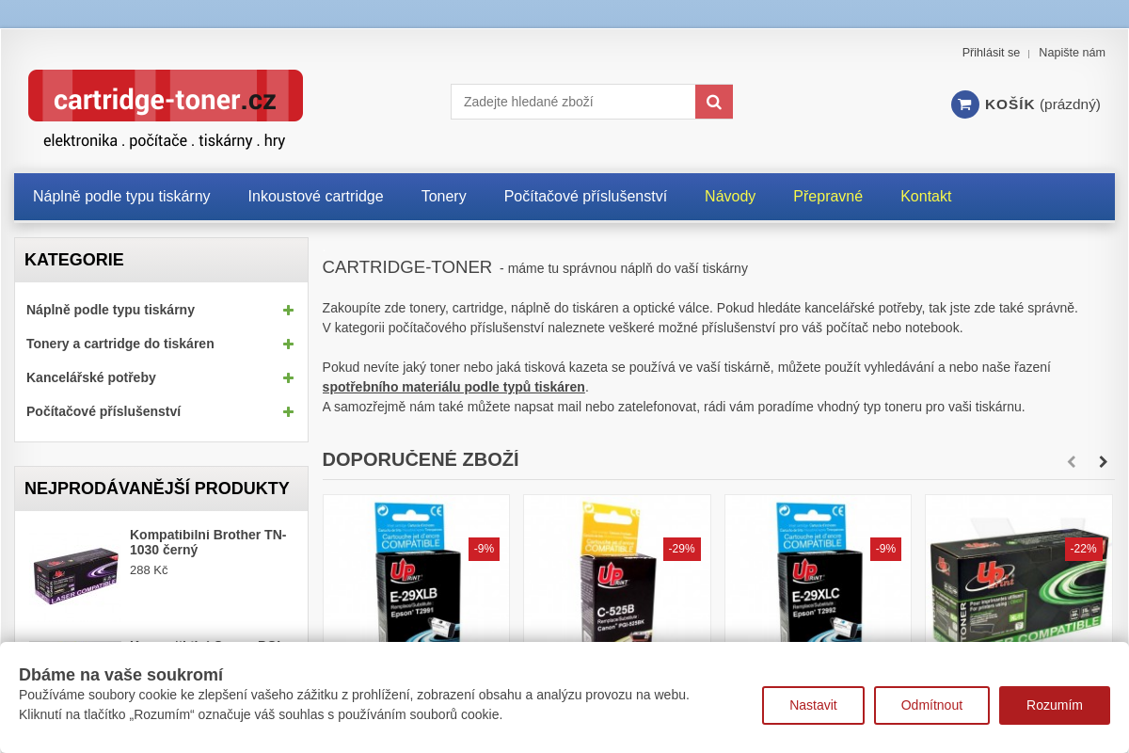Image resolution: width=1129 pixels, height=753 pixels.
Task: Expand Kancelářské potřeby category
Action: pyautogui.click(x=288, y=377)
